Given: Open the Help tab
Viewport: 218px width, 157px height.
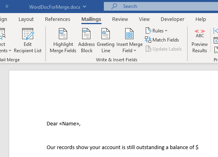Looking at the screenshot, I should (201, 19).
